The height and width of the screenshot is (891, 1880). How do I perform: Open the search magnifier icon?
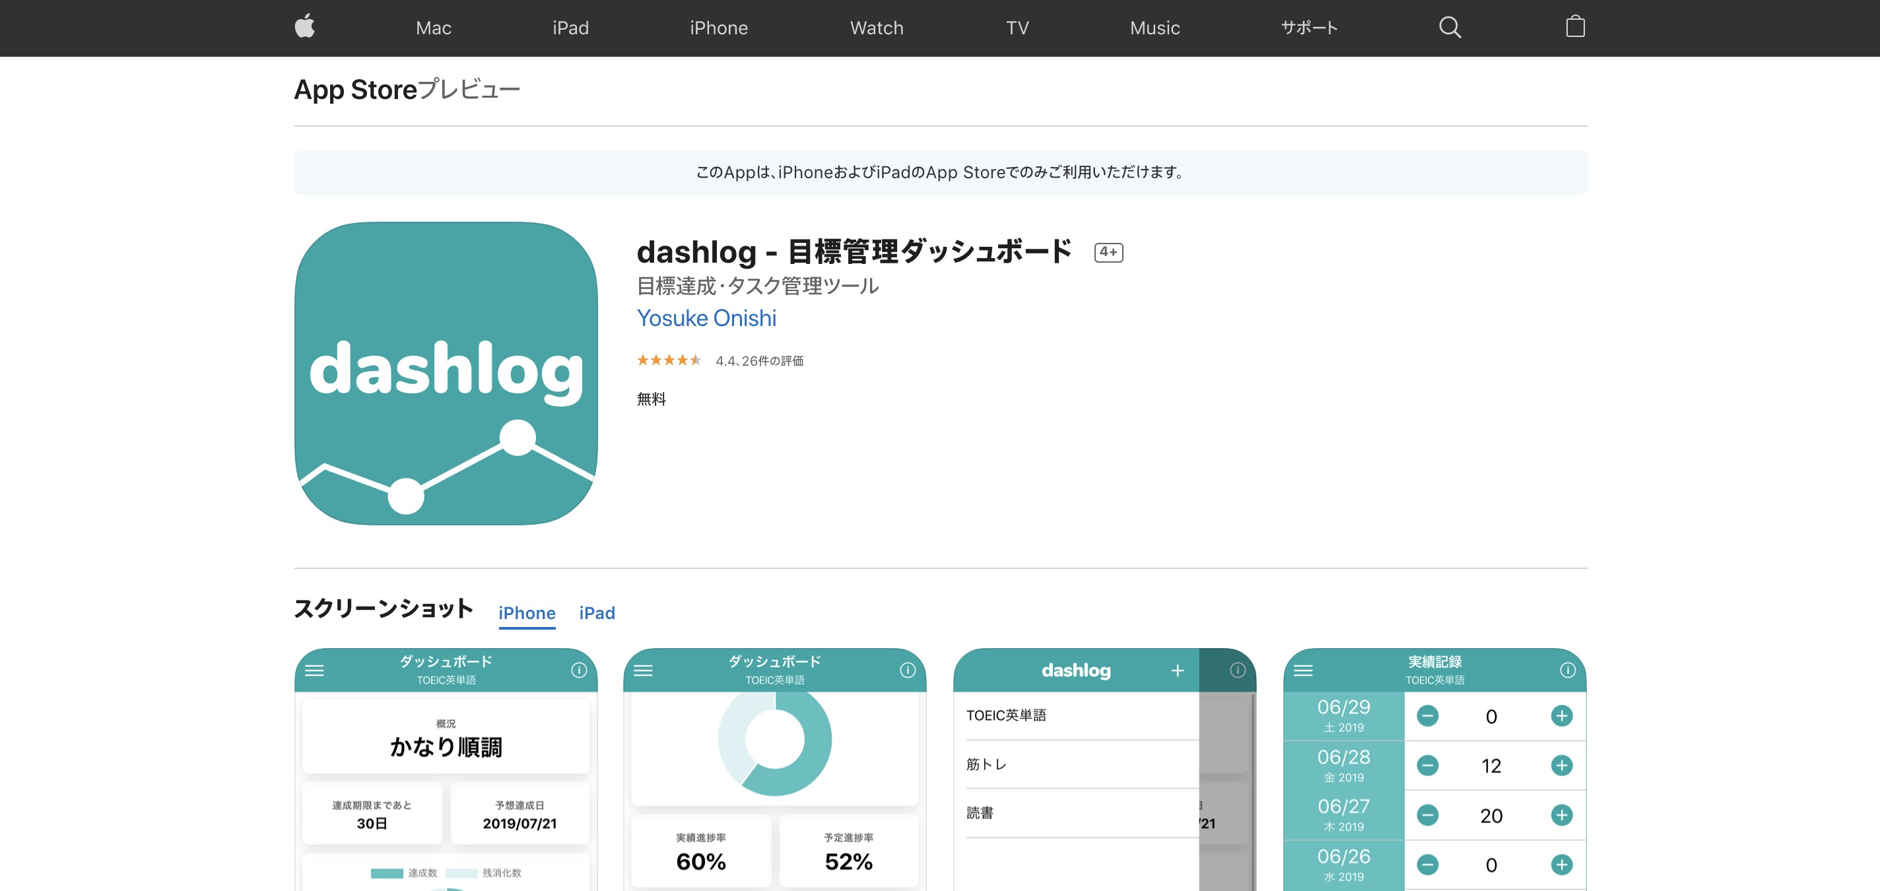click(1450, 28)
